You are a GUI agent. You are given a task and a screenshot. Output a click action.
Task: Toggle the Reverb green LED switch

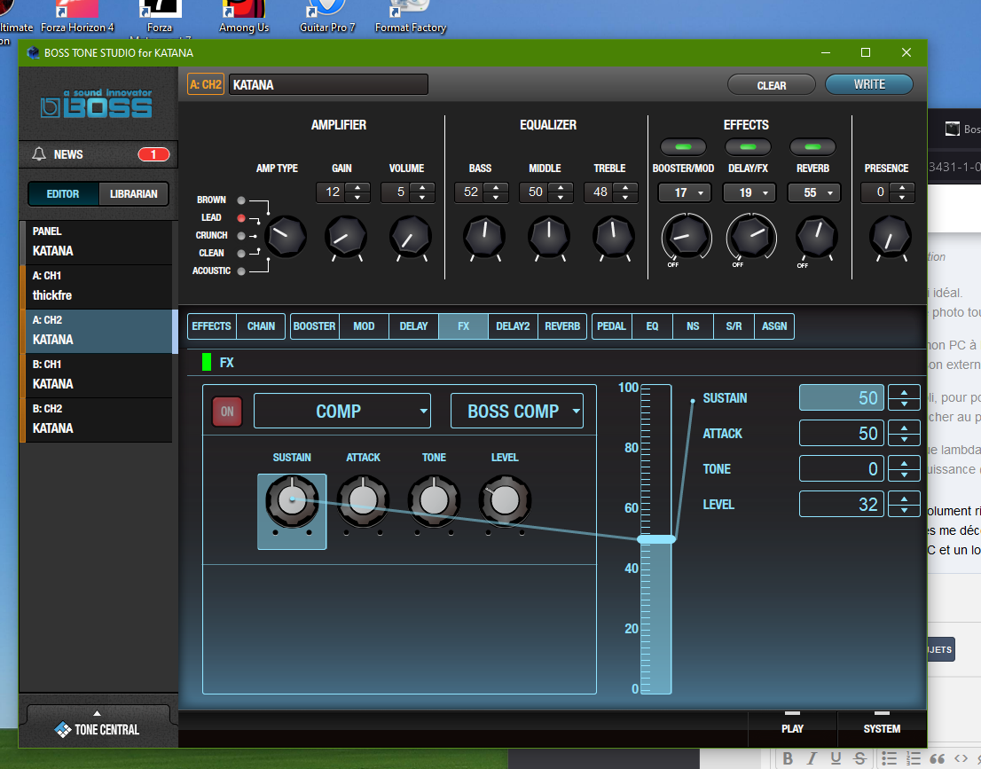812,147
